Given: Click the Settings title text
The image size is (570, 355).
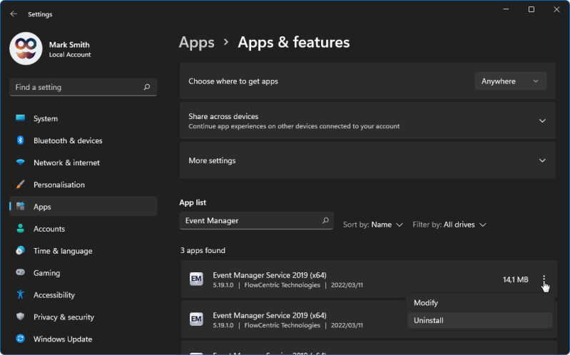Looking at the screenshot, I should tap(40, 14).
